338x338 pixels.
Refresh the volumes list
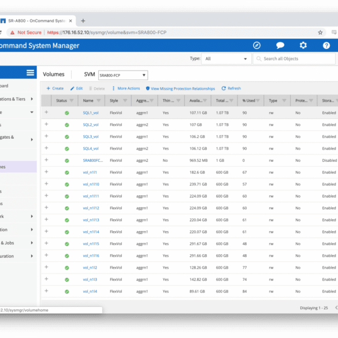tap(231, 88)
